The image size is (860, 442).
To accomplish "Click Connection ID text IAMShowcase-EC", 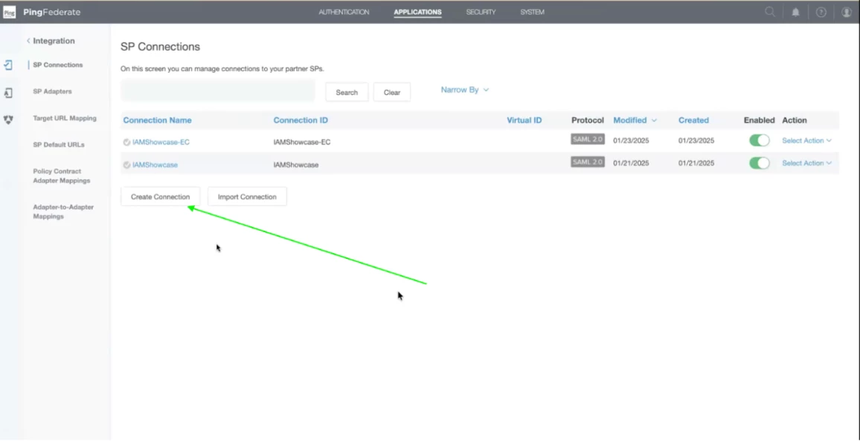I will point(301,142).
